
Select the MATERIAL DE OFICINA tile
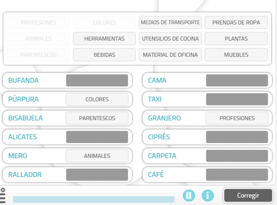170,55
